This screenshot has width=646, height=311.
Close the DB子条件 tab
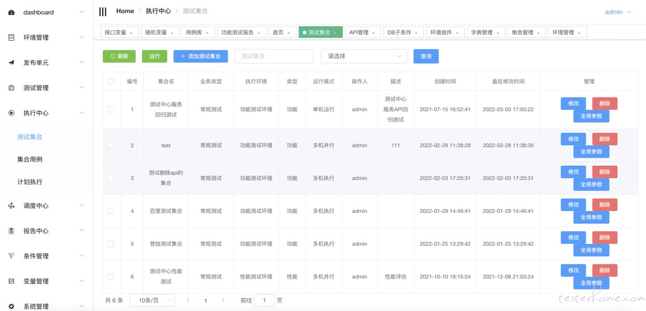point(416,32)
